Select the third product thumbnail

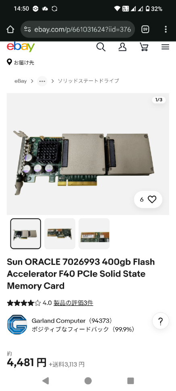(94, 234)
